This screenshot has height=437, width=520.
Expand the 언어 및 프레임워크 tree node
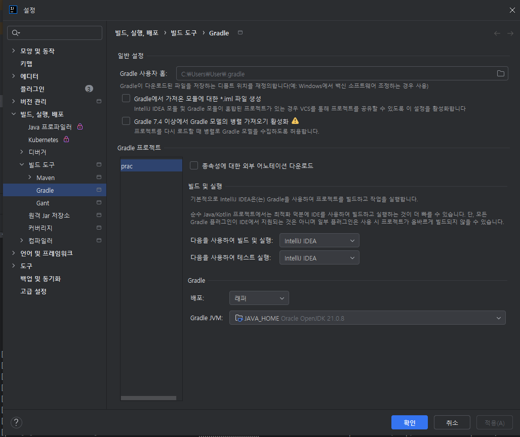[14, 253]
